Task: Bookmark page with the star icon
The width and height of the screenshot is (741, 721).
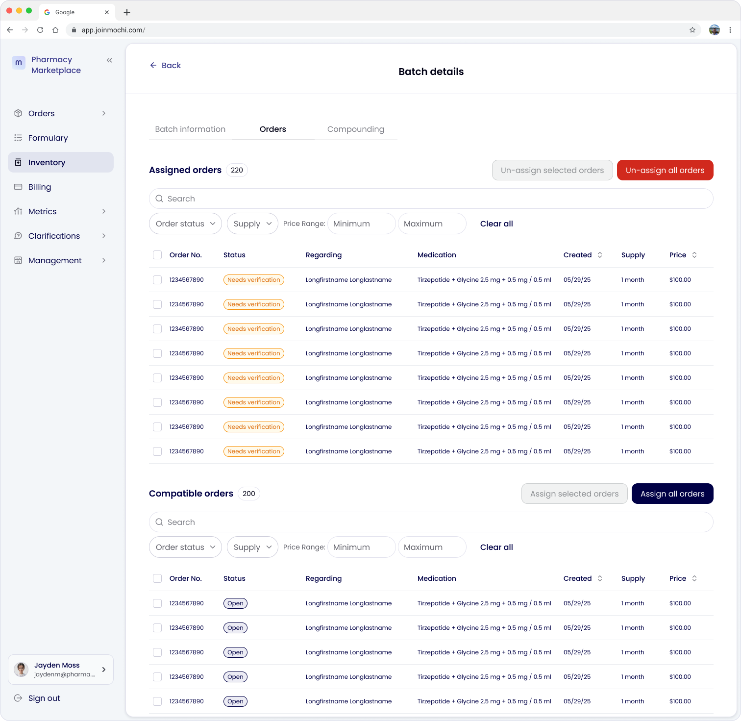Action: 692,30
